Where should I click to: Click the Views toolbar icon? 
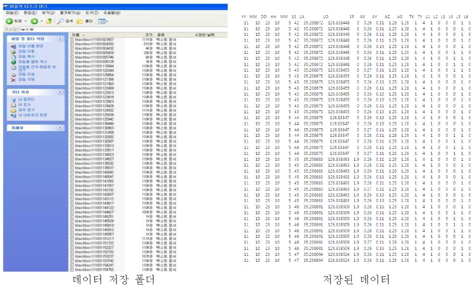tap(101, 22)
